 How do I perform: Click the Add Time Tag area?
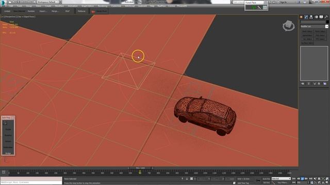(x=243, y=183)
